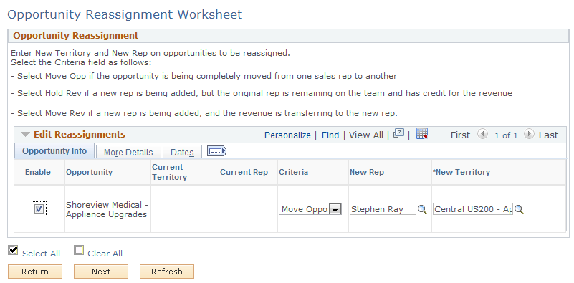Screen dimensions: 574x283
Task: Download grid to spreadsheet icon
Action: 422,134
